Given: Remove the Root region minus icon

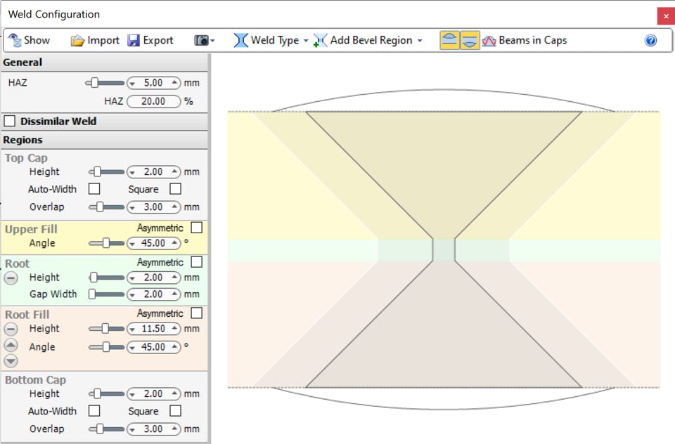Looking at the screenshot, I should (x=11, y=278).
